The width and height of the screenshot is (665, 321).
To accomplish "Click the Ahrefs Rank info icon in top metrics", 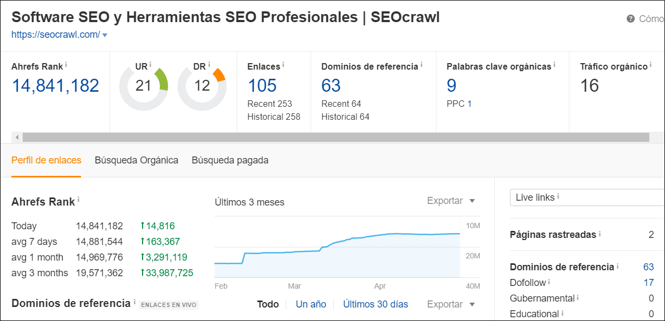I will [66, 63].
